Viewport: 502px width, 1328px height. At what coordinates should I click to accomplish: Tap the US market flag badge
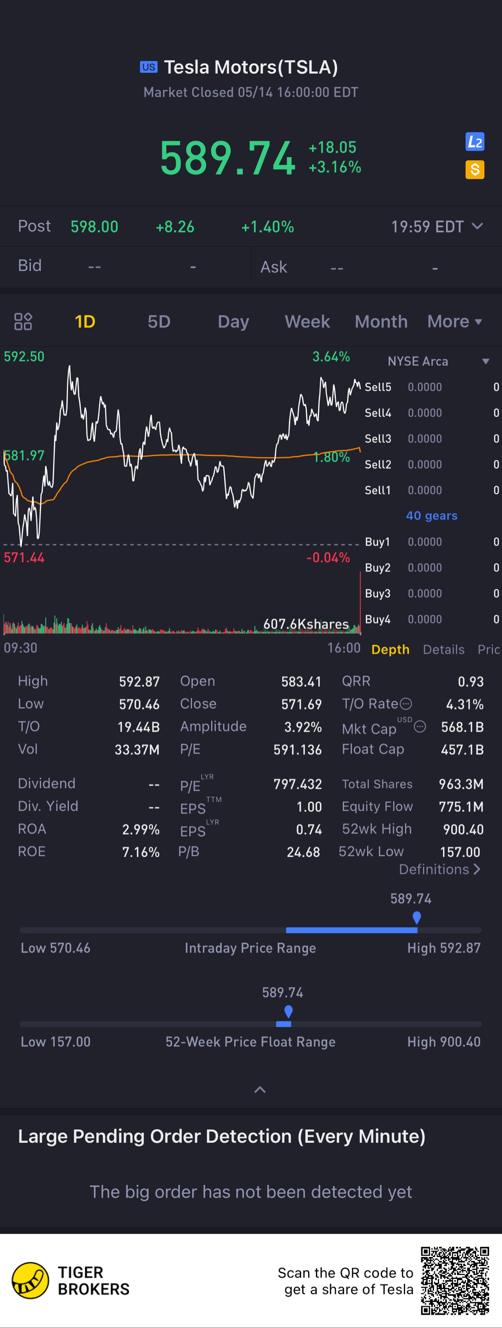tap(149, 67)
